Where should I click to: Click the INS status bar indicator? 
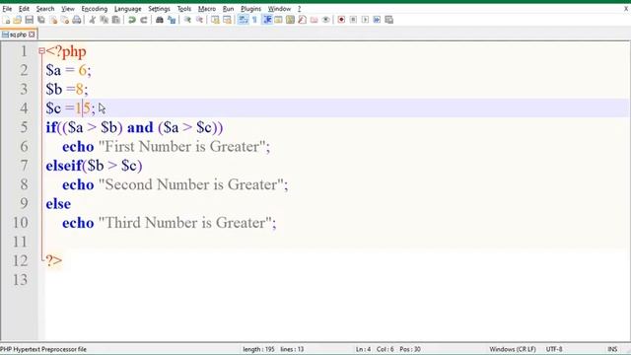(612, 349)
